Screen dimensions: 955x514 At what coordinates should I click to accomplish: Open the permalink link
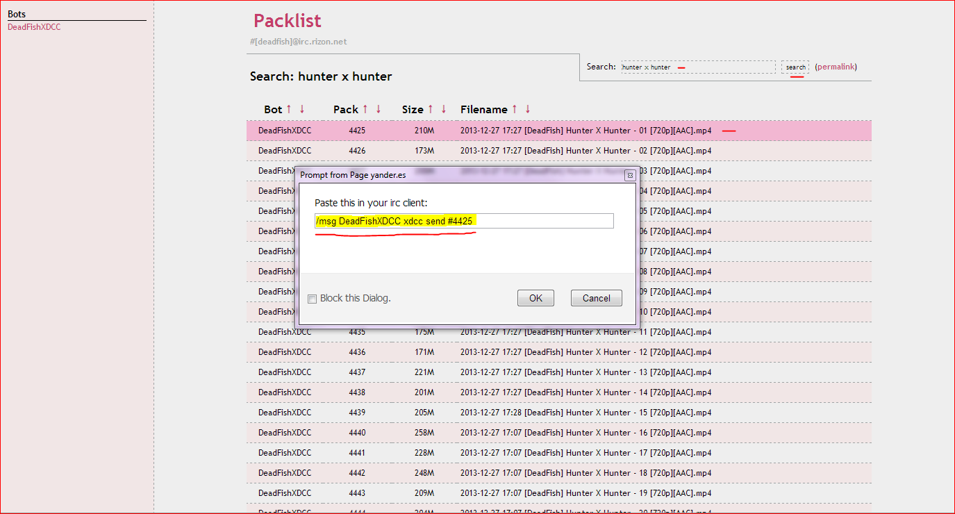click(836, 67)
